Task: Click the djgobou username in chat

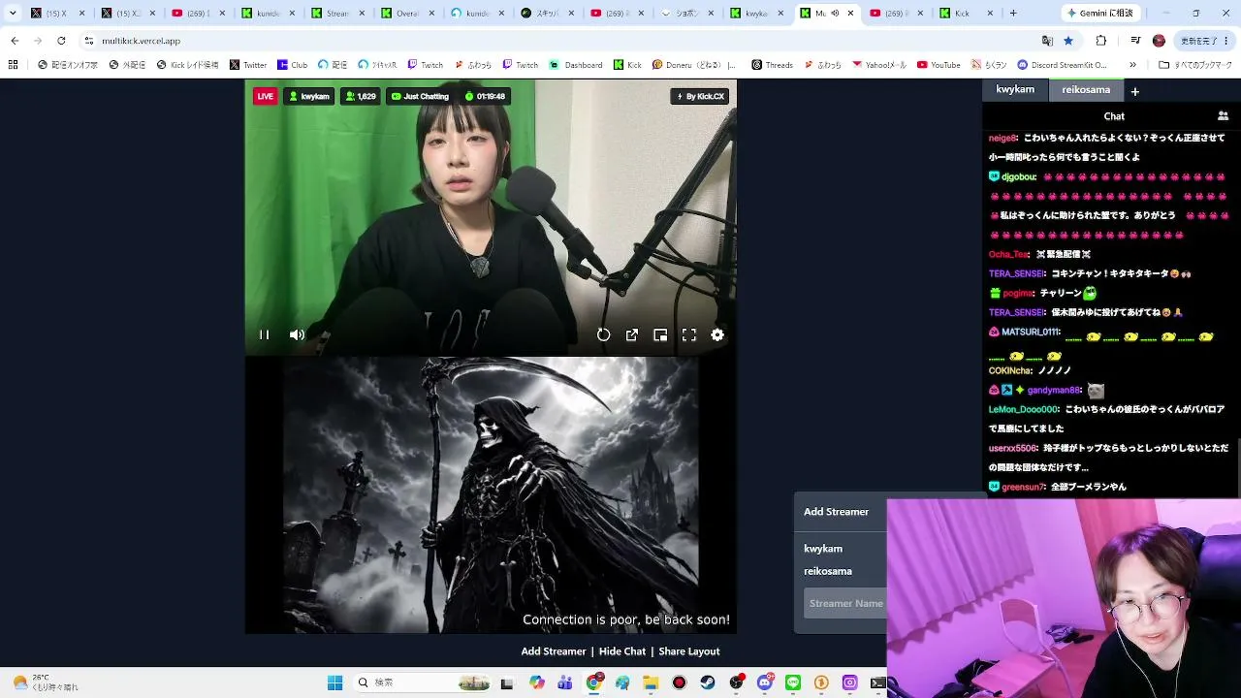Action: [1018, 176]
